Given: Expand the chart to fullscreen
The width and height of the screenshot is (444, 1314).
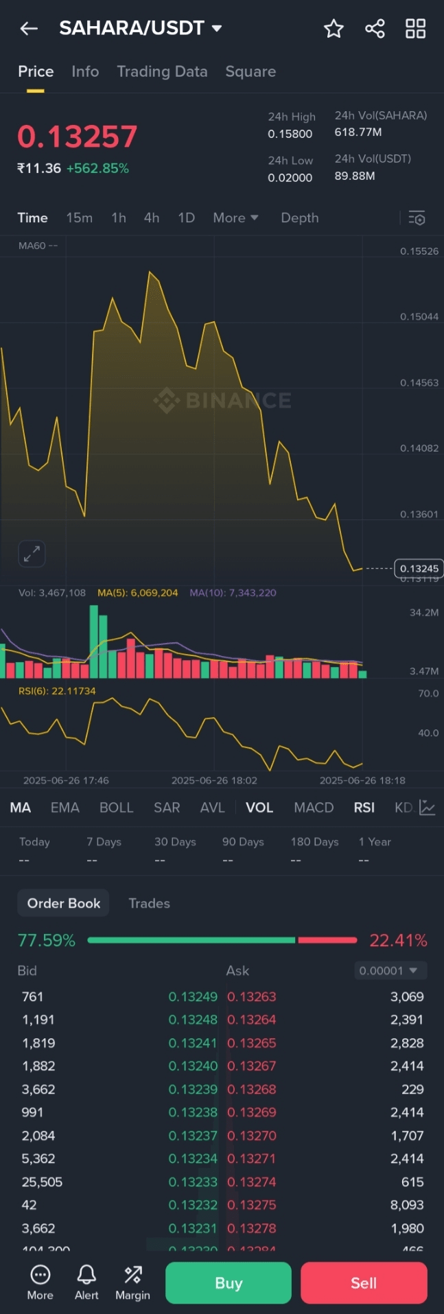Looking at the screenshot, I should [32, 554].
